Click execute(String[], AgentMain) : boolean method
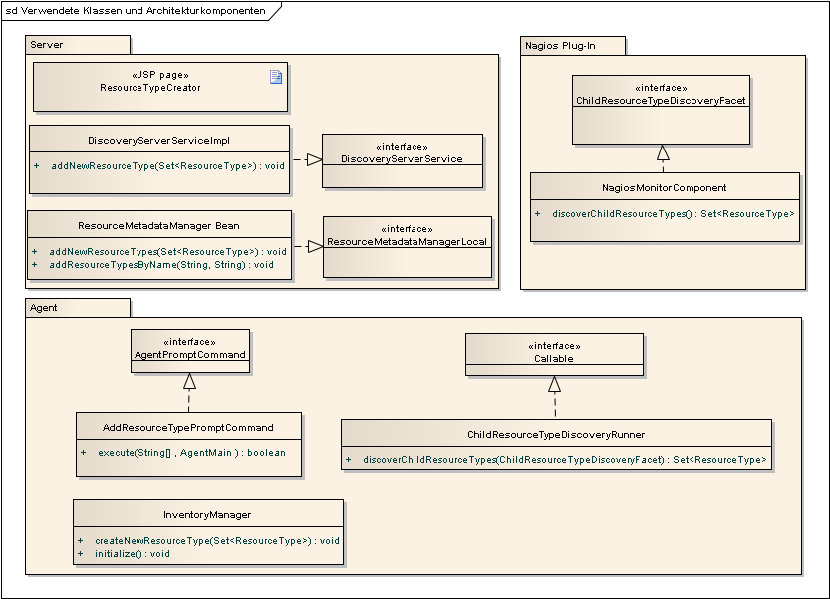This screenshot has width=830, height=599. click(191, 453)
